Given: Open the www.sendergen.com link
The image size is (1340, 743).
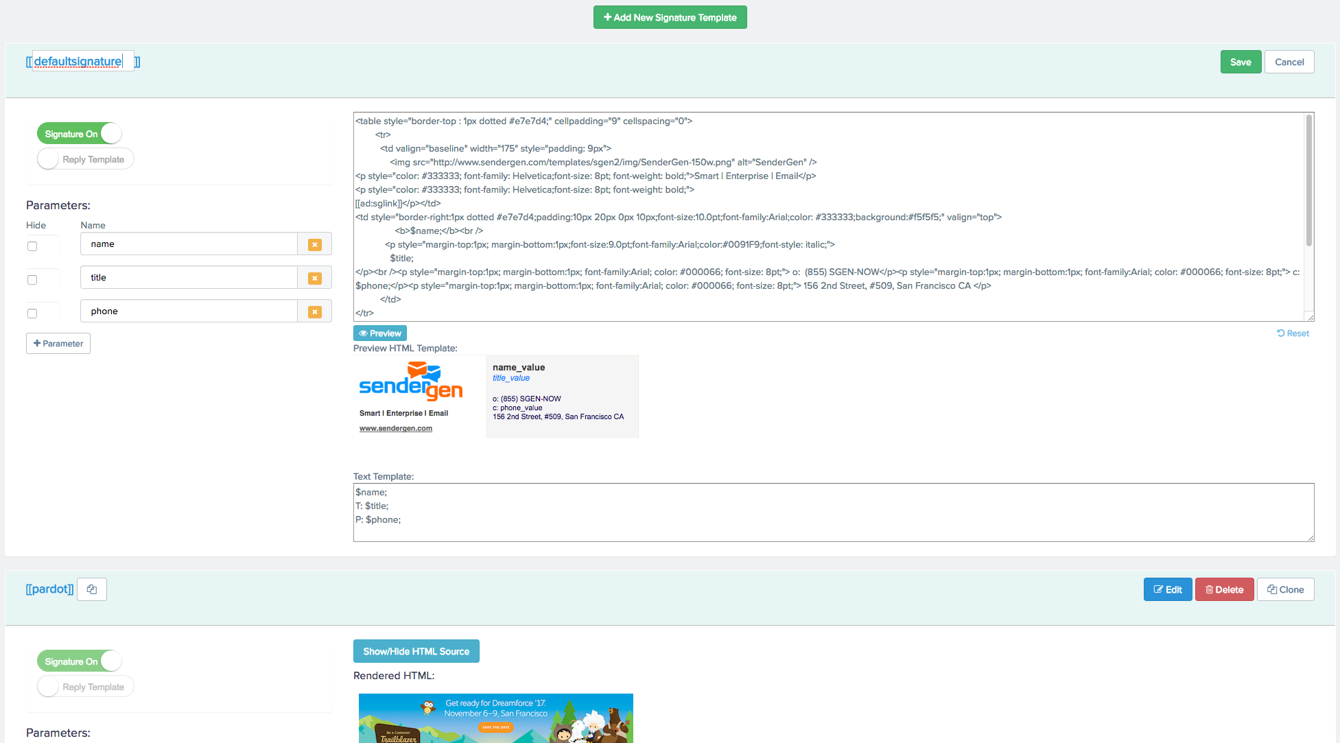Looking at the screenshot, I should [396, 427].
